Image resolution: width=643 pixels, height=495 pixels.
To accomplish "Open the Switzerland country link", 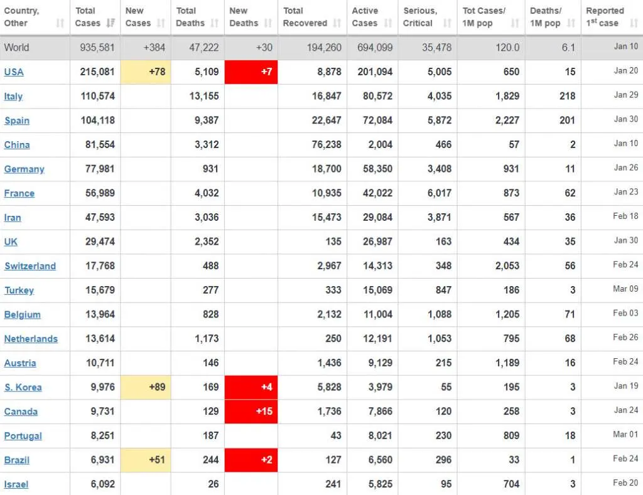I will click(x=30, y=266).
